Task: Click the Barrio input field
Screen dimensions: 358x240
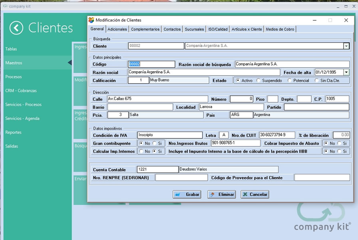Action: pyautogui.click(x=140, y=107)
